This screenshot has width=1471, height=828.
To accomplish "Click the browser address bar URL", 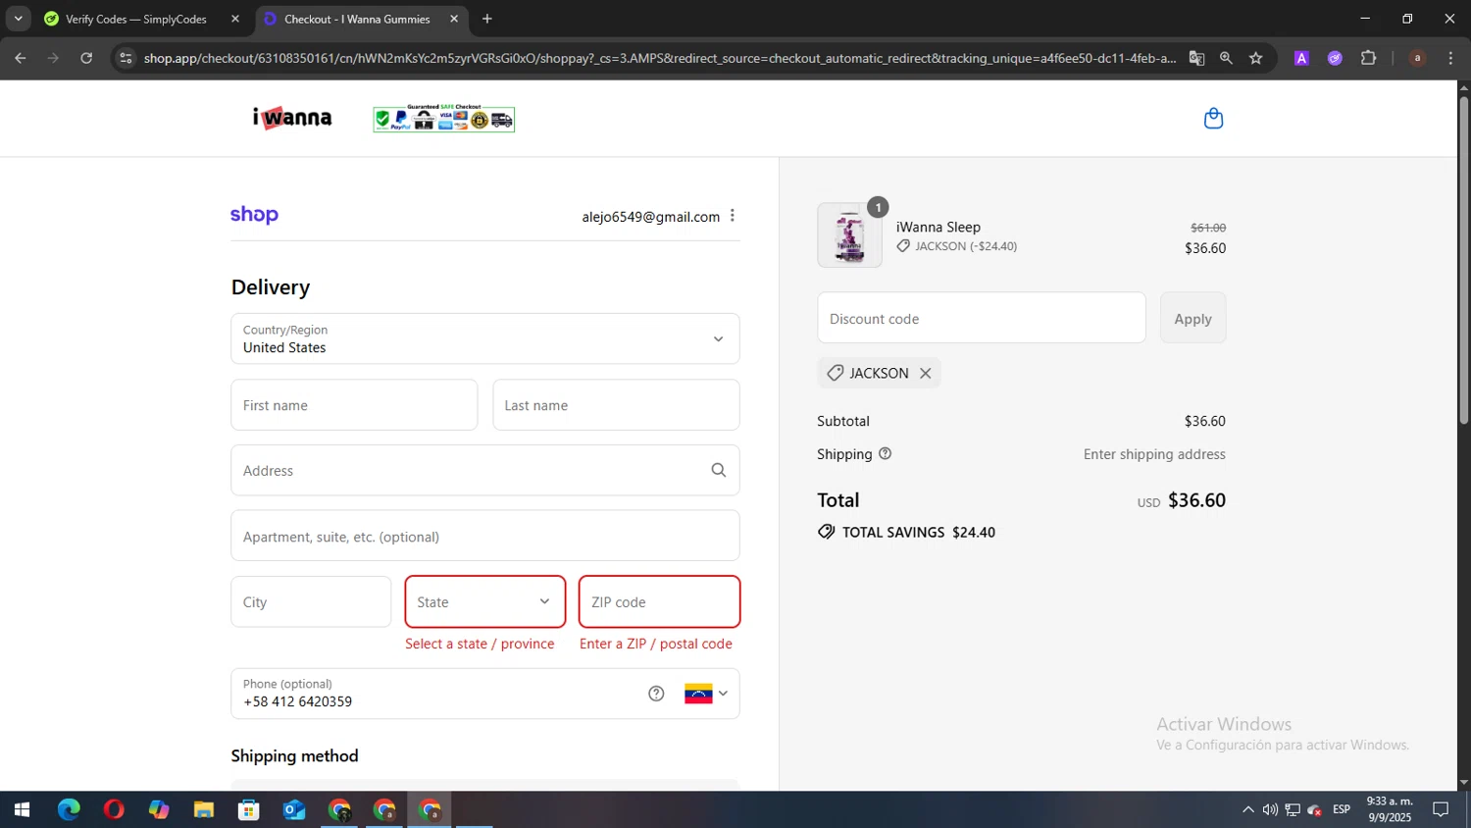I will pyautogui.click(x=659, y=58).
